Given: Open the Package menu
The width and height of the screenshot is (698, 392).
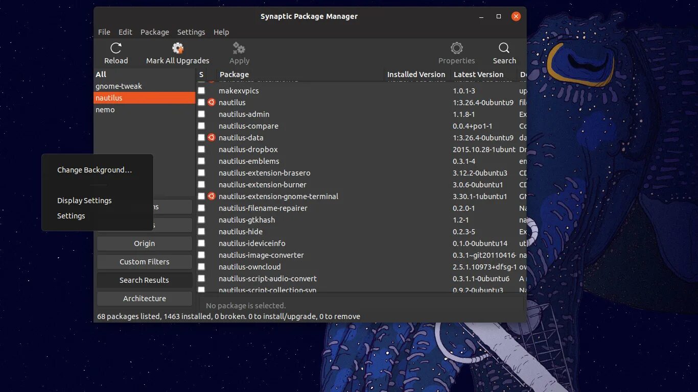Looking at the screenshot, I should click(x=155, y=32).
